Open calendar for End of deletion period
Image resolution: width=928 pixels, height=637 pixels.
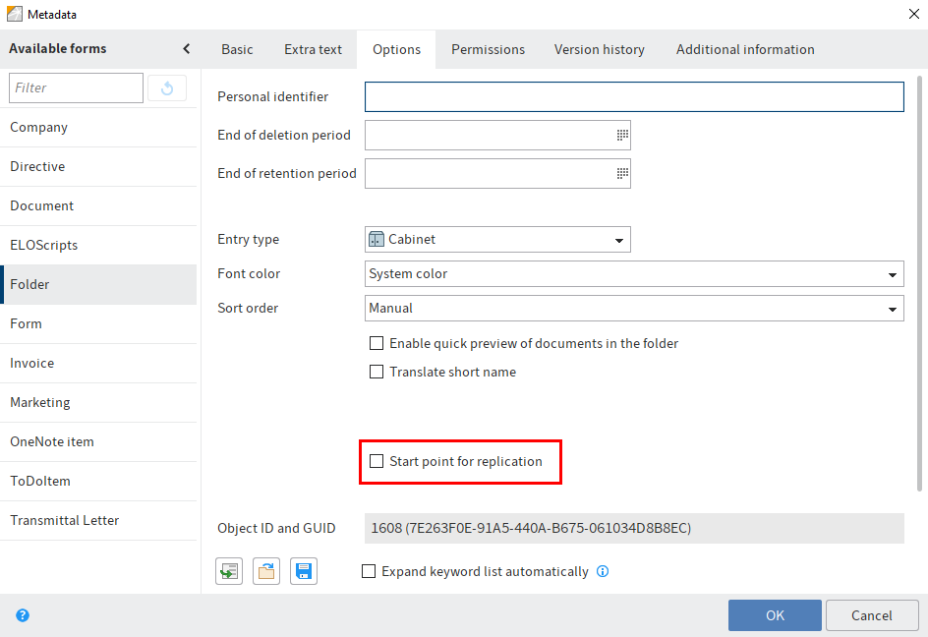(622, 135)
